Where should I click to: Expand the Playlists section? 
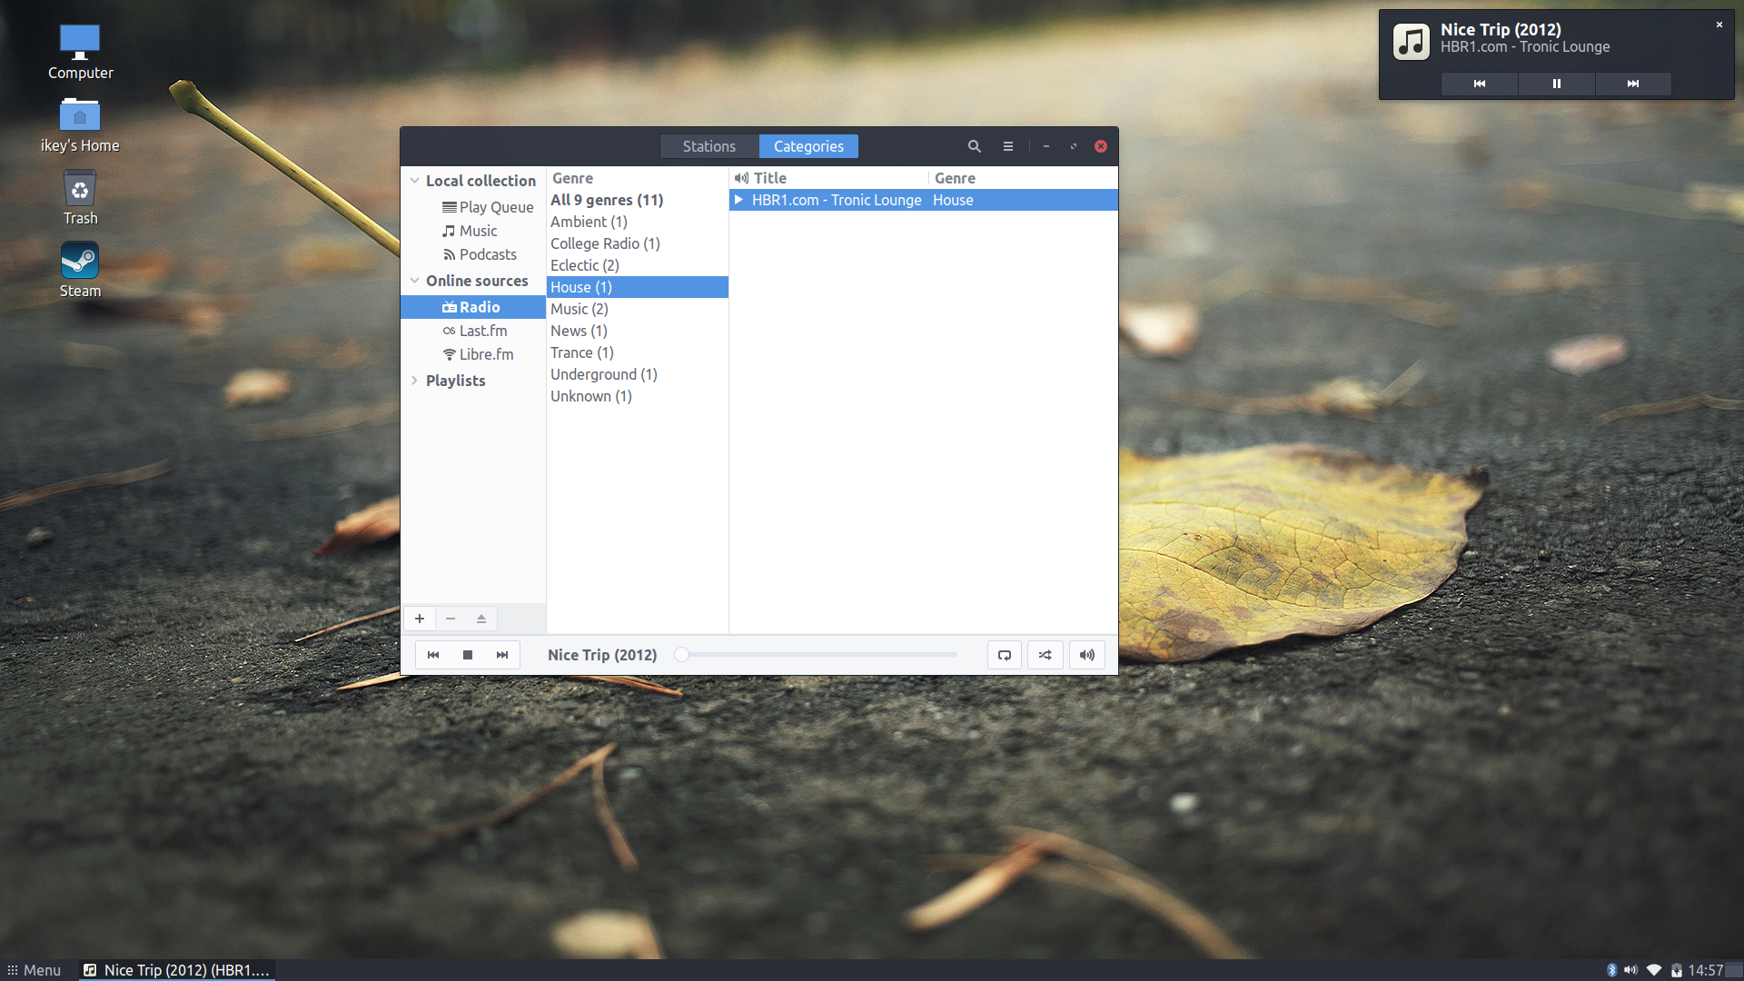[414, 381]
